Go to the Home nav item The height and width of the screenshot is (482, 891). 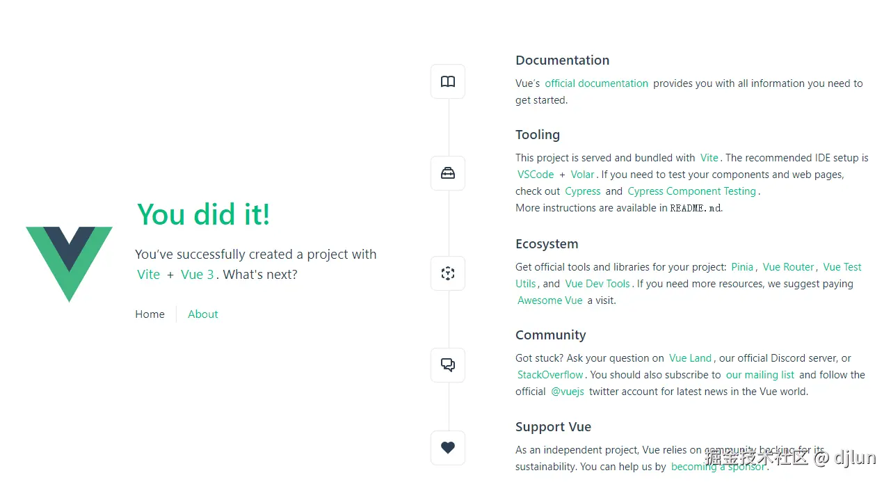click(x=150, y=314)
